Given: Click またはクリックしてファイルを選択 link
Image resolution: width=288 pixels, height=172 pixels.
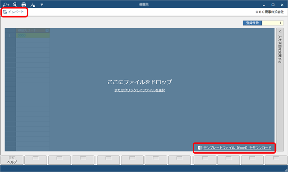Looking at the screenshot, I should coord(140,90).
